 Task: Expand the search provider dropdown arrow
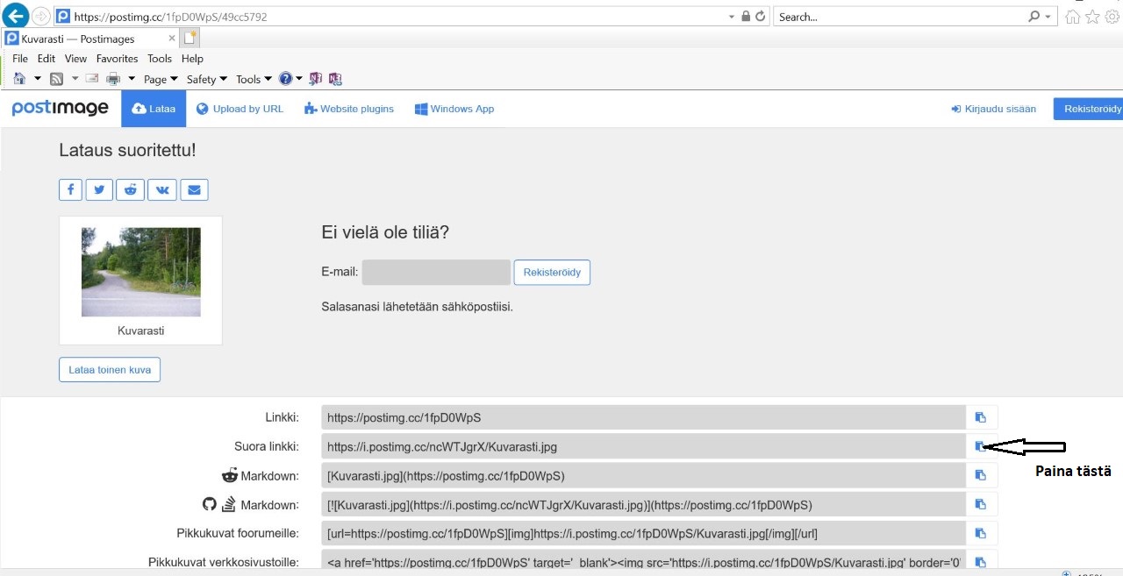tap(1048, 17)
